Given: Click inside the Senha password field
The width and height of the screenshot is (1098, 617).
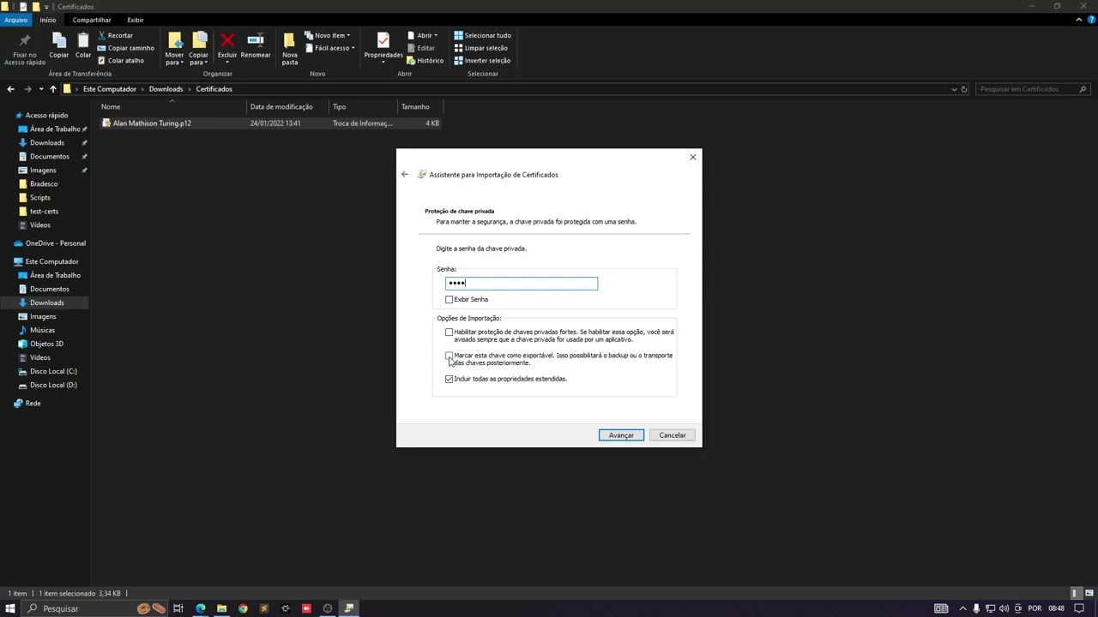Looking at the screenshot, I should (522, 284).
